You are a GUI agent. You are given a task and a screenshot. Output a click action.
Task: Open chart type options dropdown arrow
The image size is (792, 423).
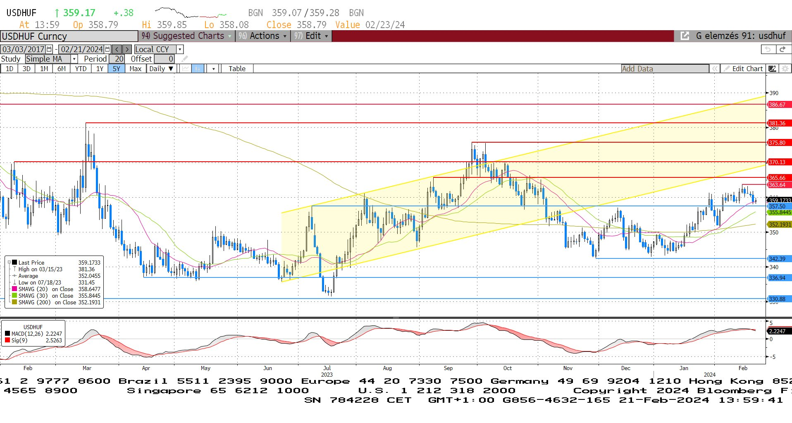click(x=213, y=69)
